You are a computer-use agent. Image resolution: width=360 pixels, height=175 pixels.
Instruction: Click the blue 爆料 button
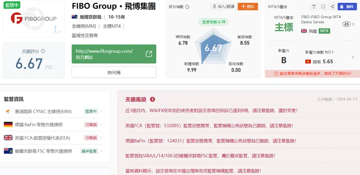[347, 7]
